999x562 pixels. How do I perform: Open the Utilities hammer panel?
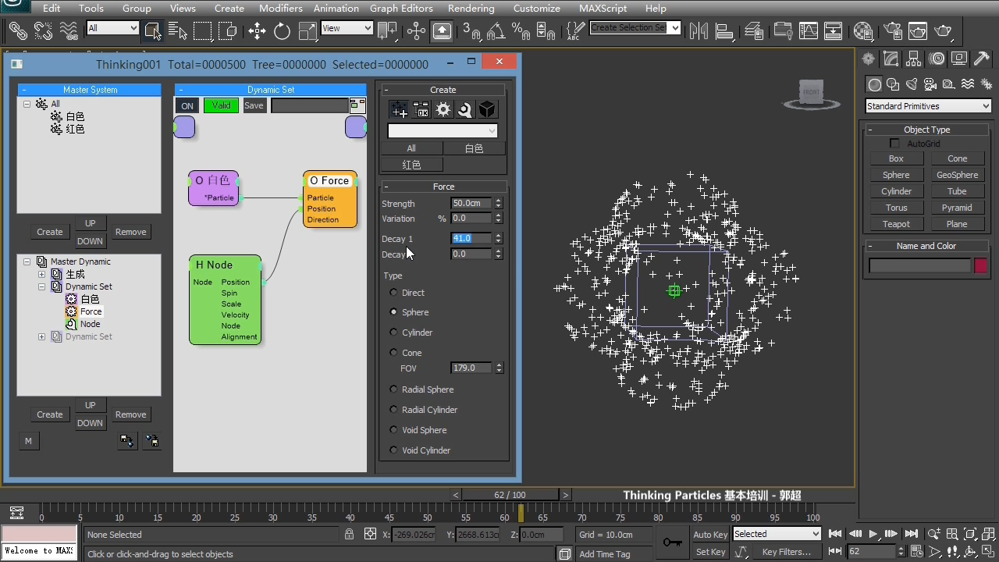[982, 59]
